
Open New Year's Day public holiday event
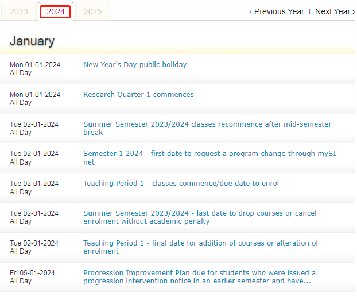pos(135,65)
